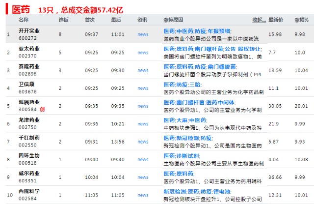Select stock name 千红制药

click(x=29, y=138)
